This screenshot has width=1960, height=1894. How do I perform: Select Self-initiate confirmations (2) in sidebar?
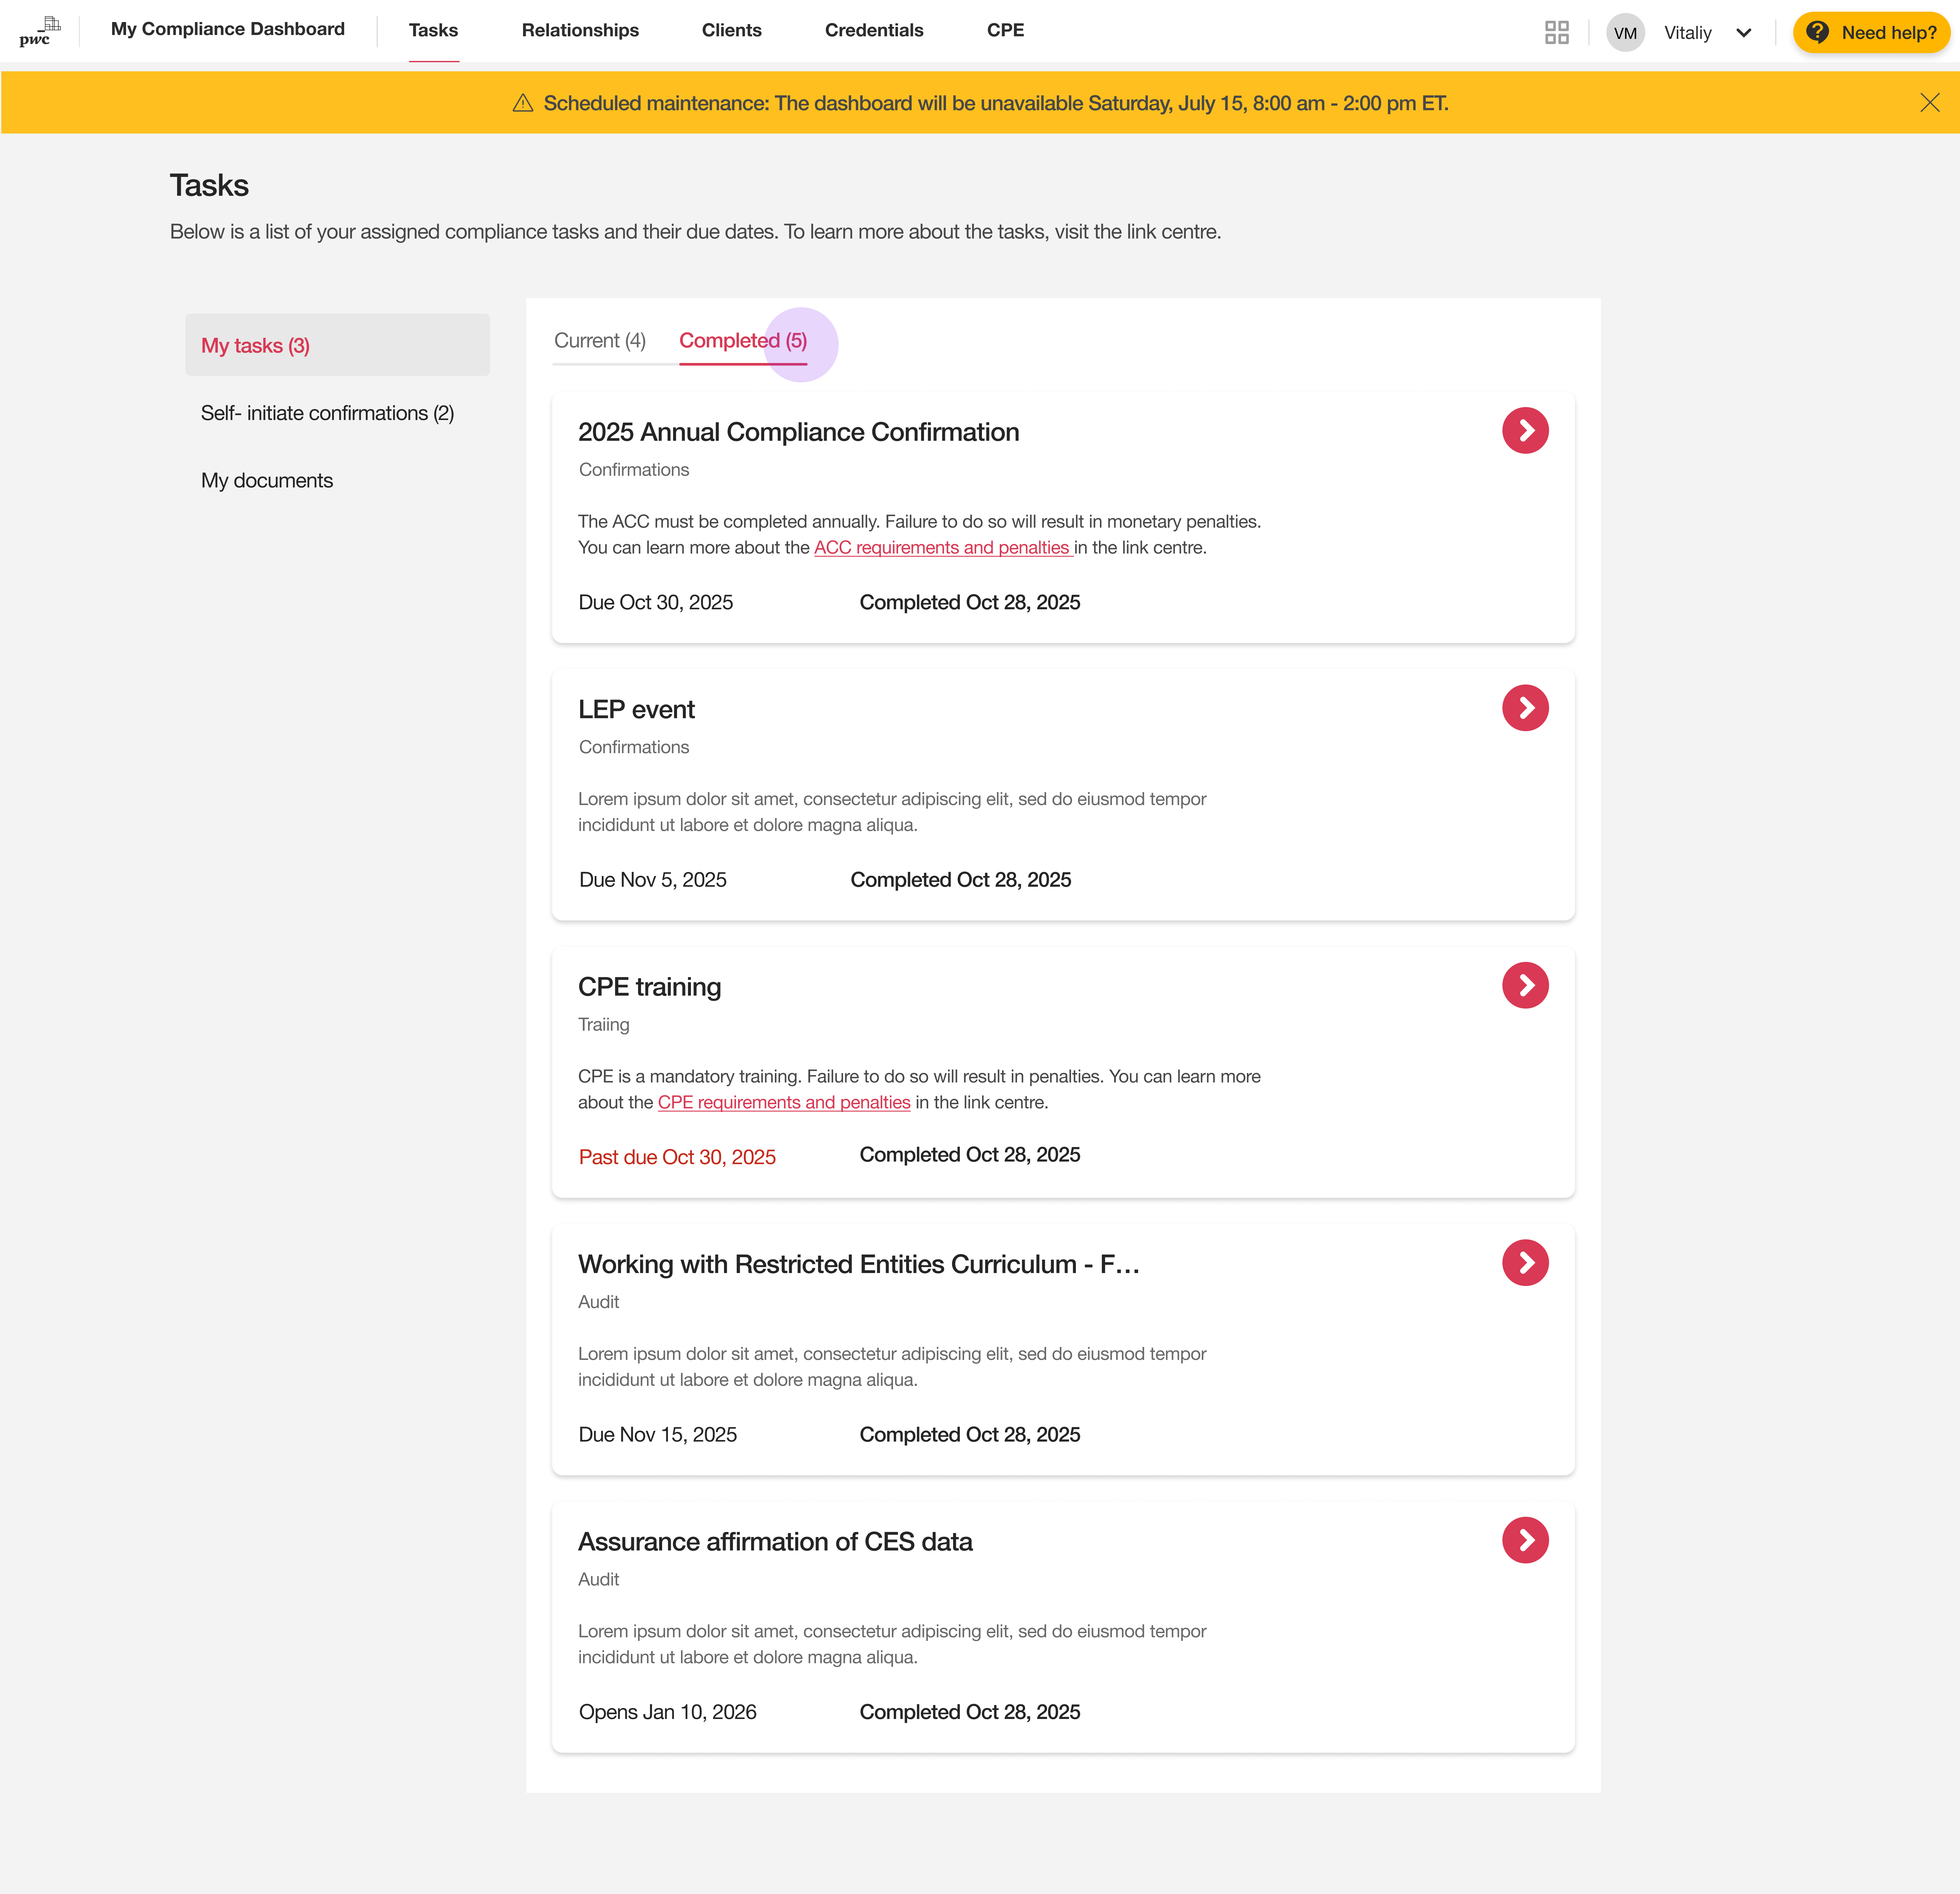tap(327, 413)
